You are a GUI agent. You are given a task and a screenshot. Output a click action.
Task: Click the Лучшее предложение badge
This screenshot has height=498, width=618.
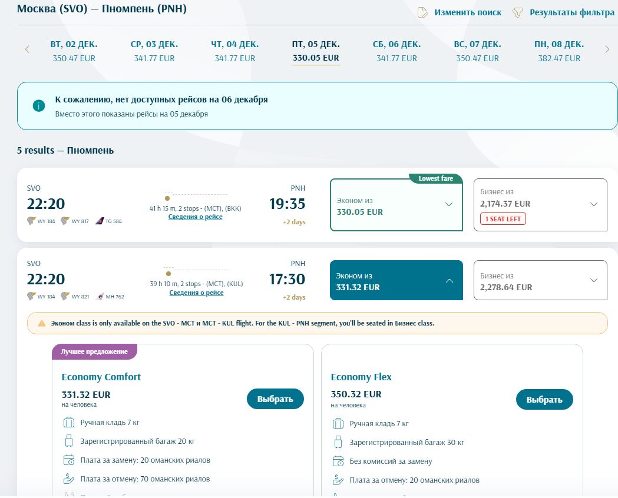click(x=94, y=351)
